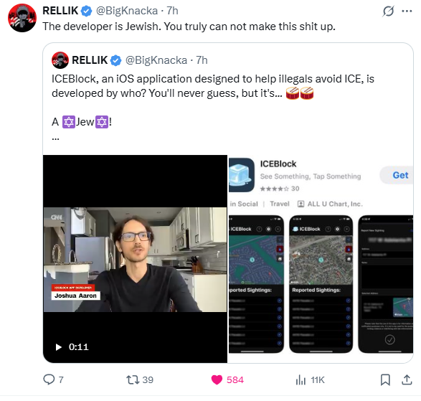Viewport: 421px width, 401px height.
Task: Click the ICEBlock ice cube app icon
Action: click(242, 175)
